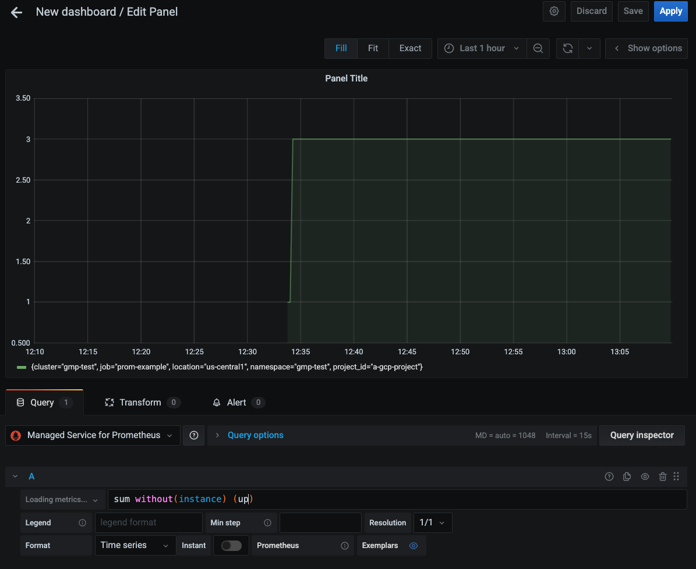Enable the Instant query toggle switch
This screenshot has width=696, height=569.
(x=231, y=545)
